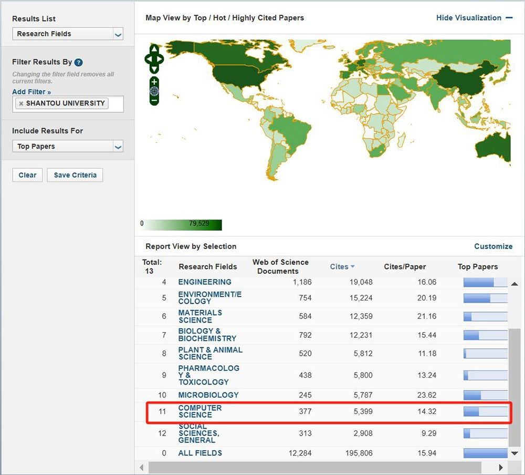The image size is (525, 475).
Task: Reset map to world view globe icon
Action: pyautogui.click(x=154, y=91)
